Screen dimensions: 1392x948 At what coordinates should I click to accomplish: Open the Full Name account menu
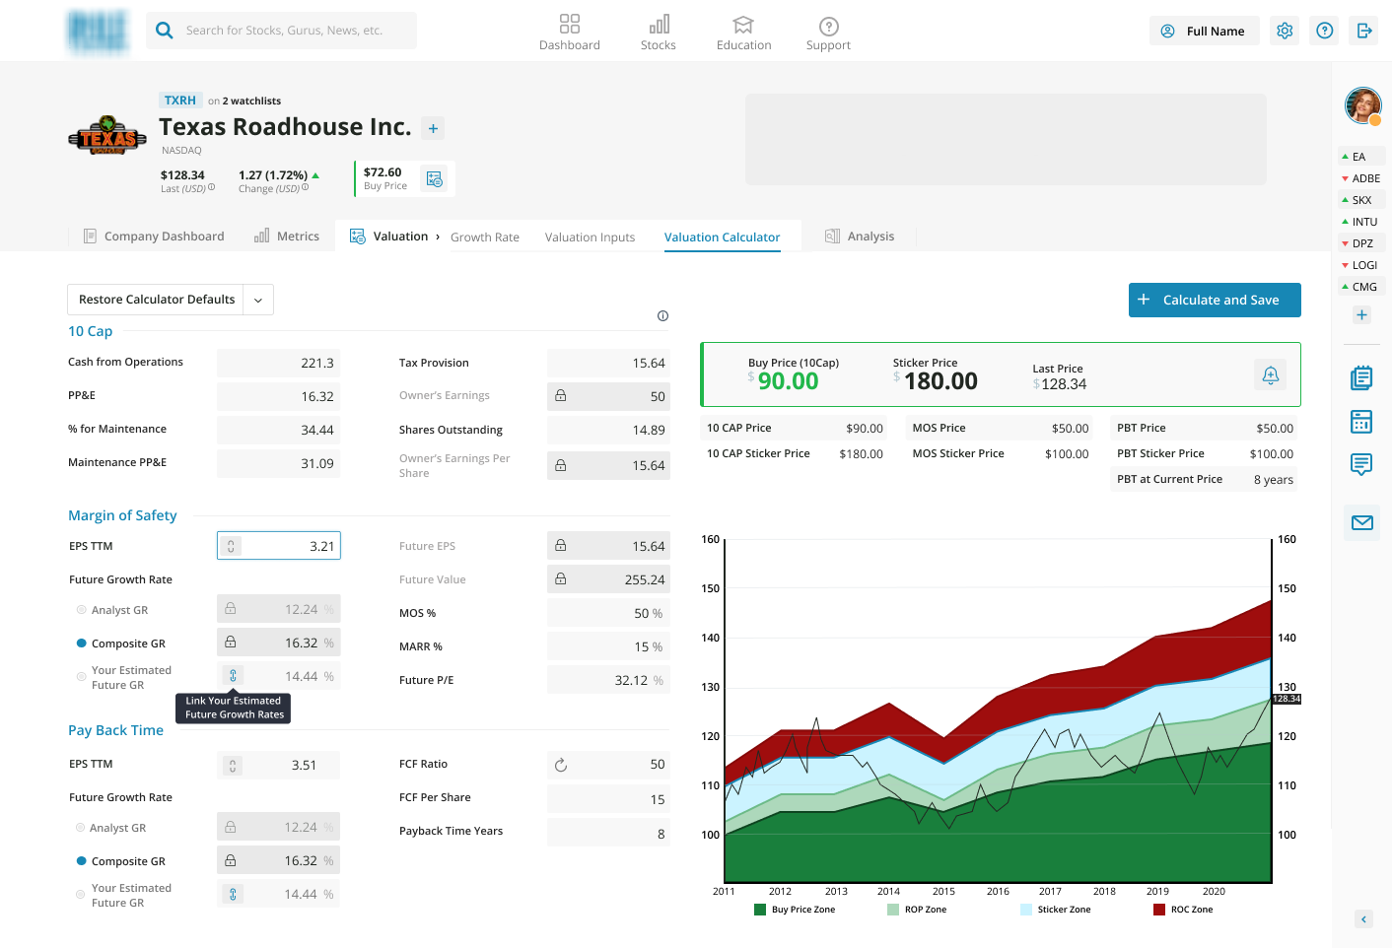1204,31
